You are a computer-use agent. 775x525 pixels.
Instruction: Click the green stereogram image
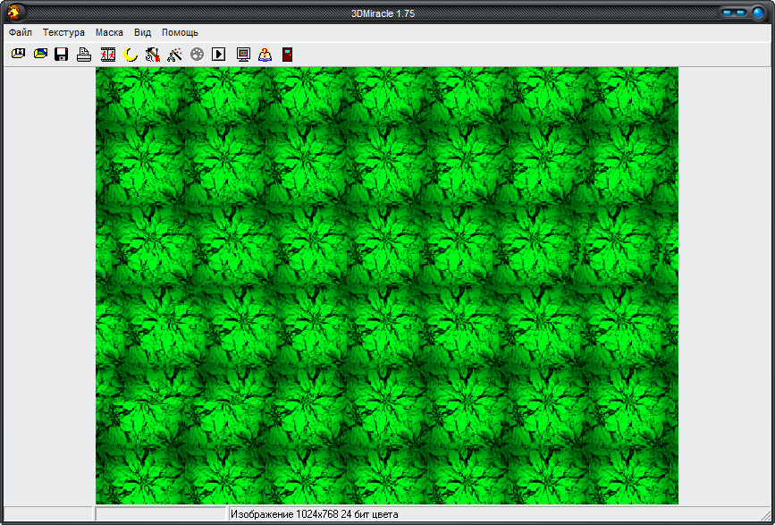pos(387,285)
